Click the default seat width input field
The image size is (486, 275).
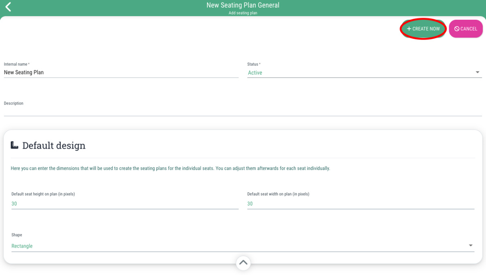[x=360, y=204]
